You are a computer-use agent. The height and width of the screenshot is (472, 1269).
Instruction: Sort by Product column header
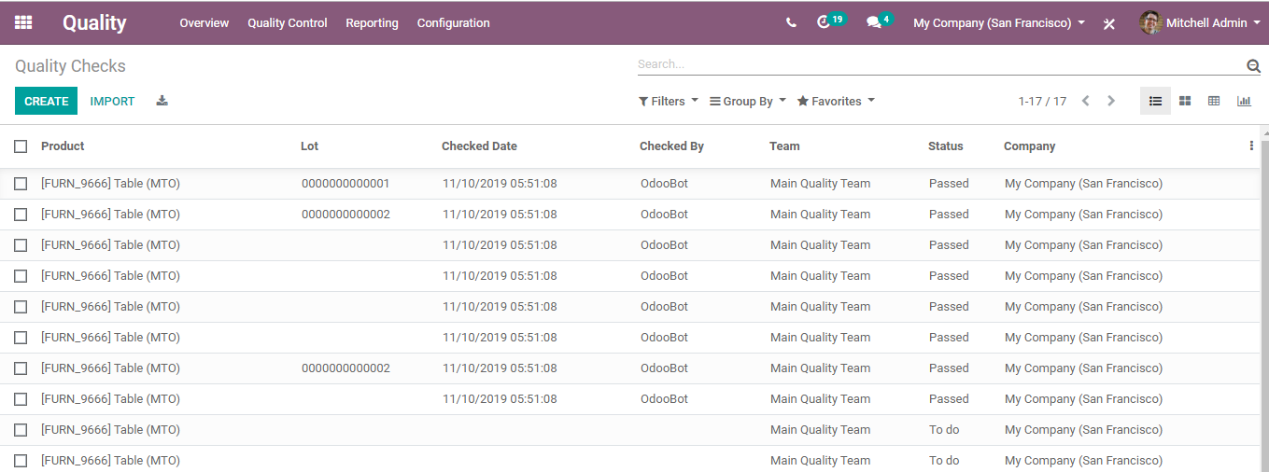(x=63, y=146)
